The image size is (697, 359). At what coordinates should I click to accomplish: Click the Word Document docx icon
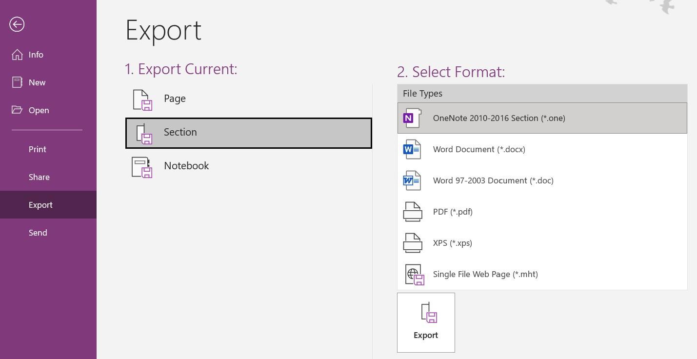[412, 149]
